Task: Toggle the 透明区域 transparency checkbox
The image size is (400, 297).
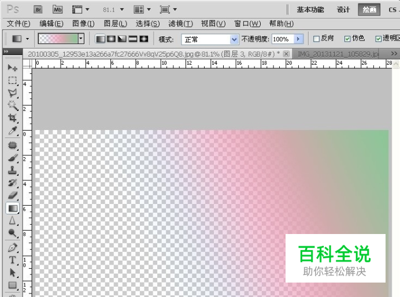Action: tap(379, 39)
